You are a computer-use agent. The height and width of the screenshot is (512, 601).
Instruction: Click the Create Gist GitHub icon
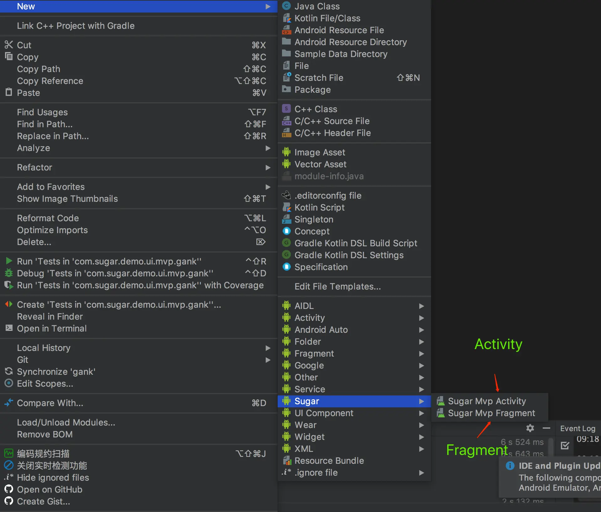tap(9, 501)
